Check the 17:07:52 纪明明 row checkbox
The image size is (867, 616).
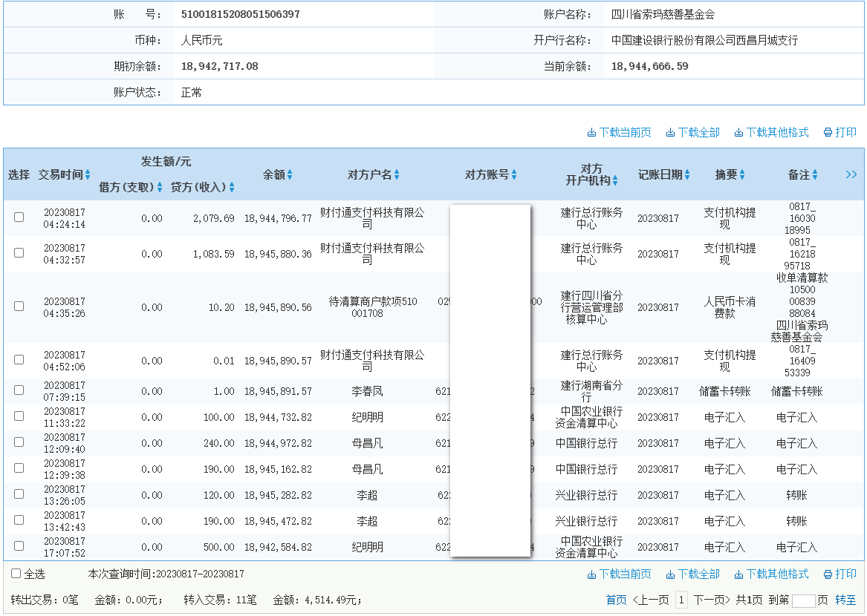pyautogui.click(x=19, y=545)
